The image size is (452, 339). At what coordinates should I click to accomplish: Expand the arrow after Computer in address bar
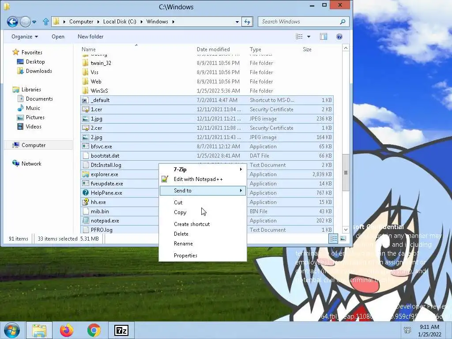98,22
